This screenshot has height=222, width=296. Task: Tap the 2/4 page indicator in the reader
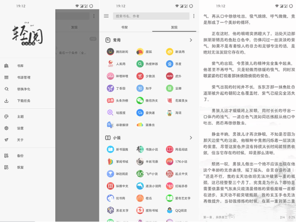(x=282, y=217)
